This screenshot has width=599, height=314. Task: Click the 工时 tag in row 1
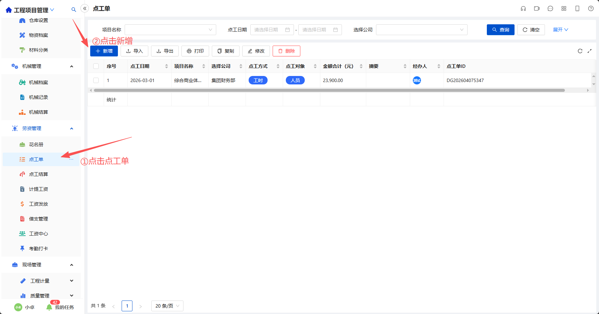[258, 80]
